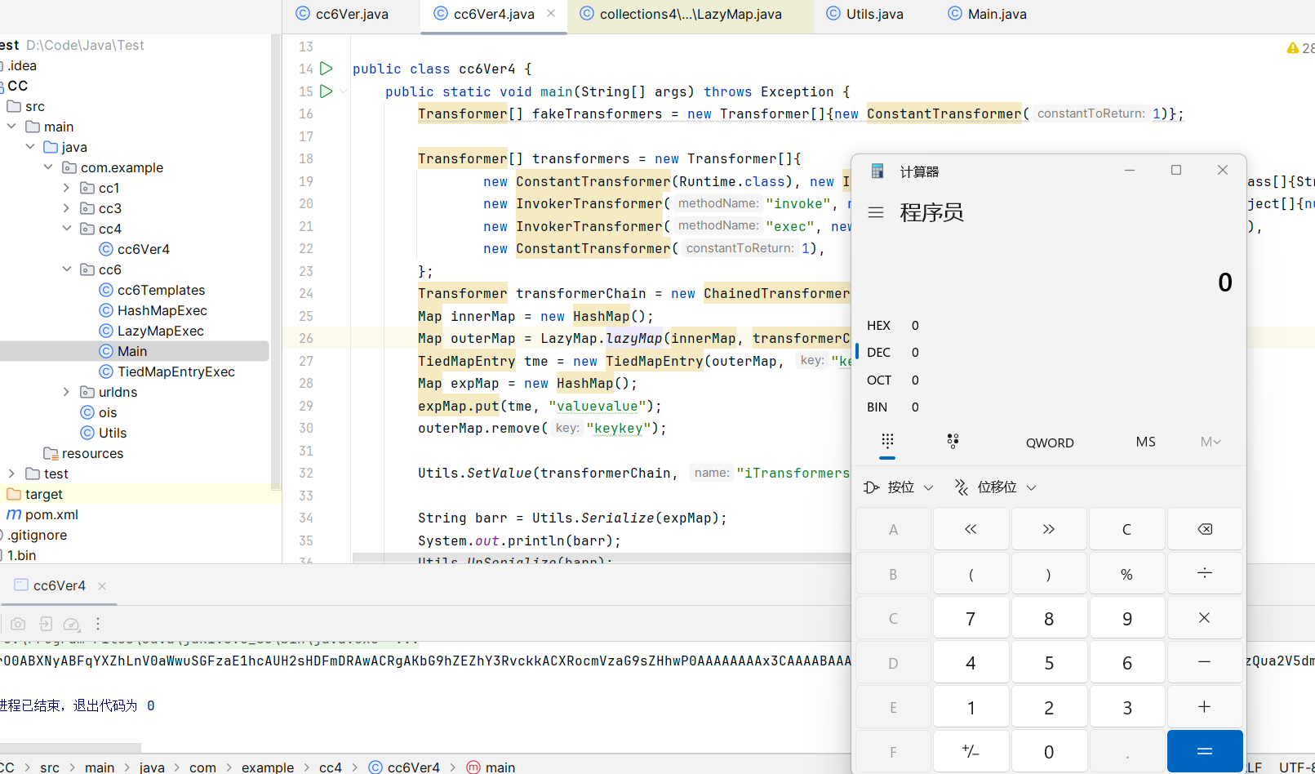
Task: Open the more options dots in run toolbar
Action: coord(98,624)
